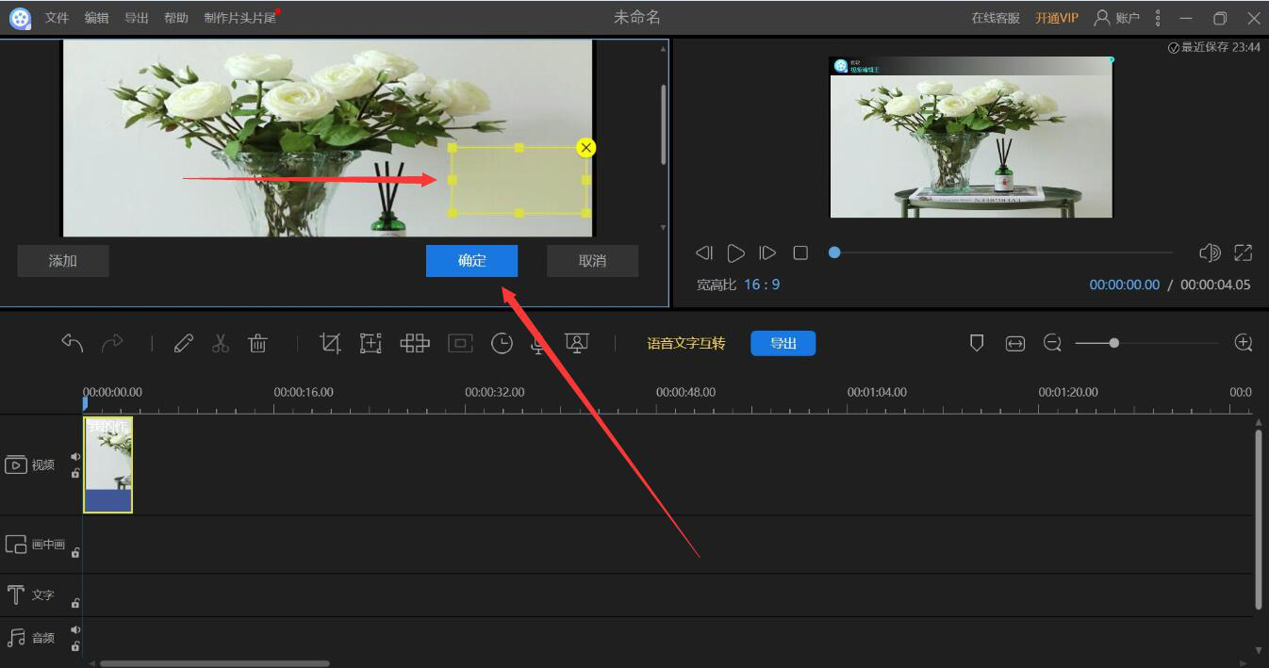Click the fit-to-timeline width icon
Image resolution: width=1269 pixels, height=668 pixels.
(1015, 344)
